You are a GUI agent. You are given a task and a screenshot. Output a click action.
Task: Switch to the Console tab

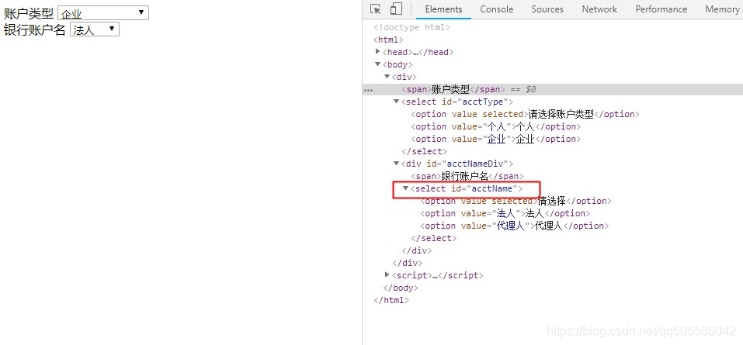click(x=497, y=9)
